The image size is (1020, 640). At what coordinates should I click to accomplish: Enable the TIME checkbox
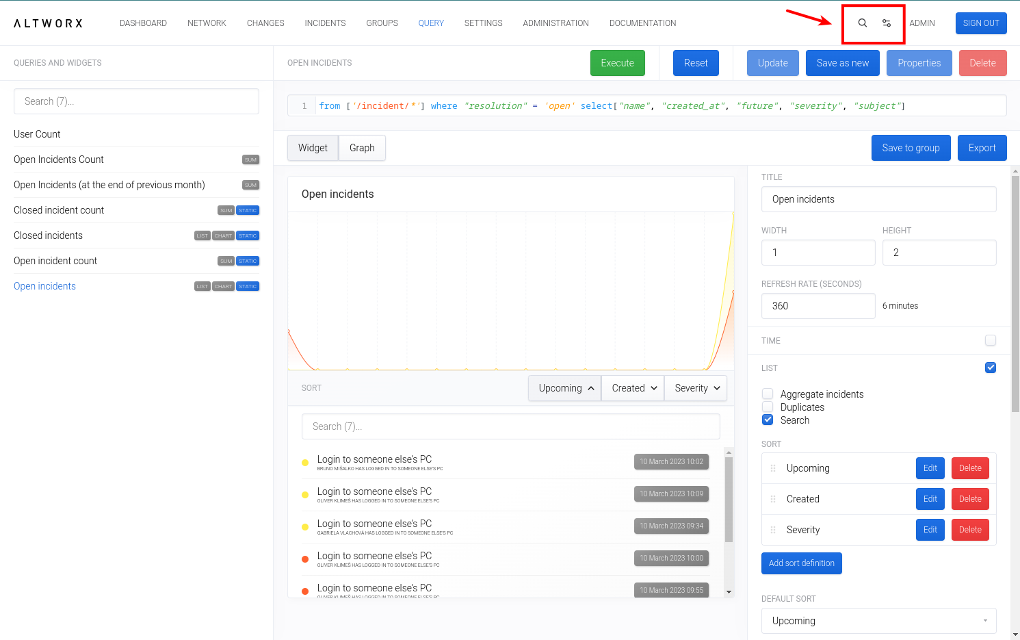(990, 340)
